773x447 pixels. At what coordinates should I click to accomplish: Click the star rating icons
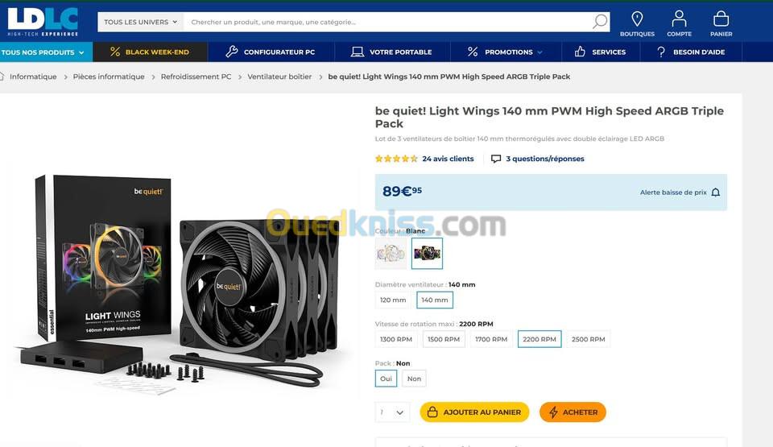(396, 159)
